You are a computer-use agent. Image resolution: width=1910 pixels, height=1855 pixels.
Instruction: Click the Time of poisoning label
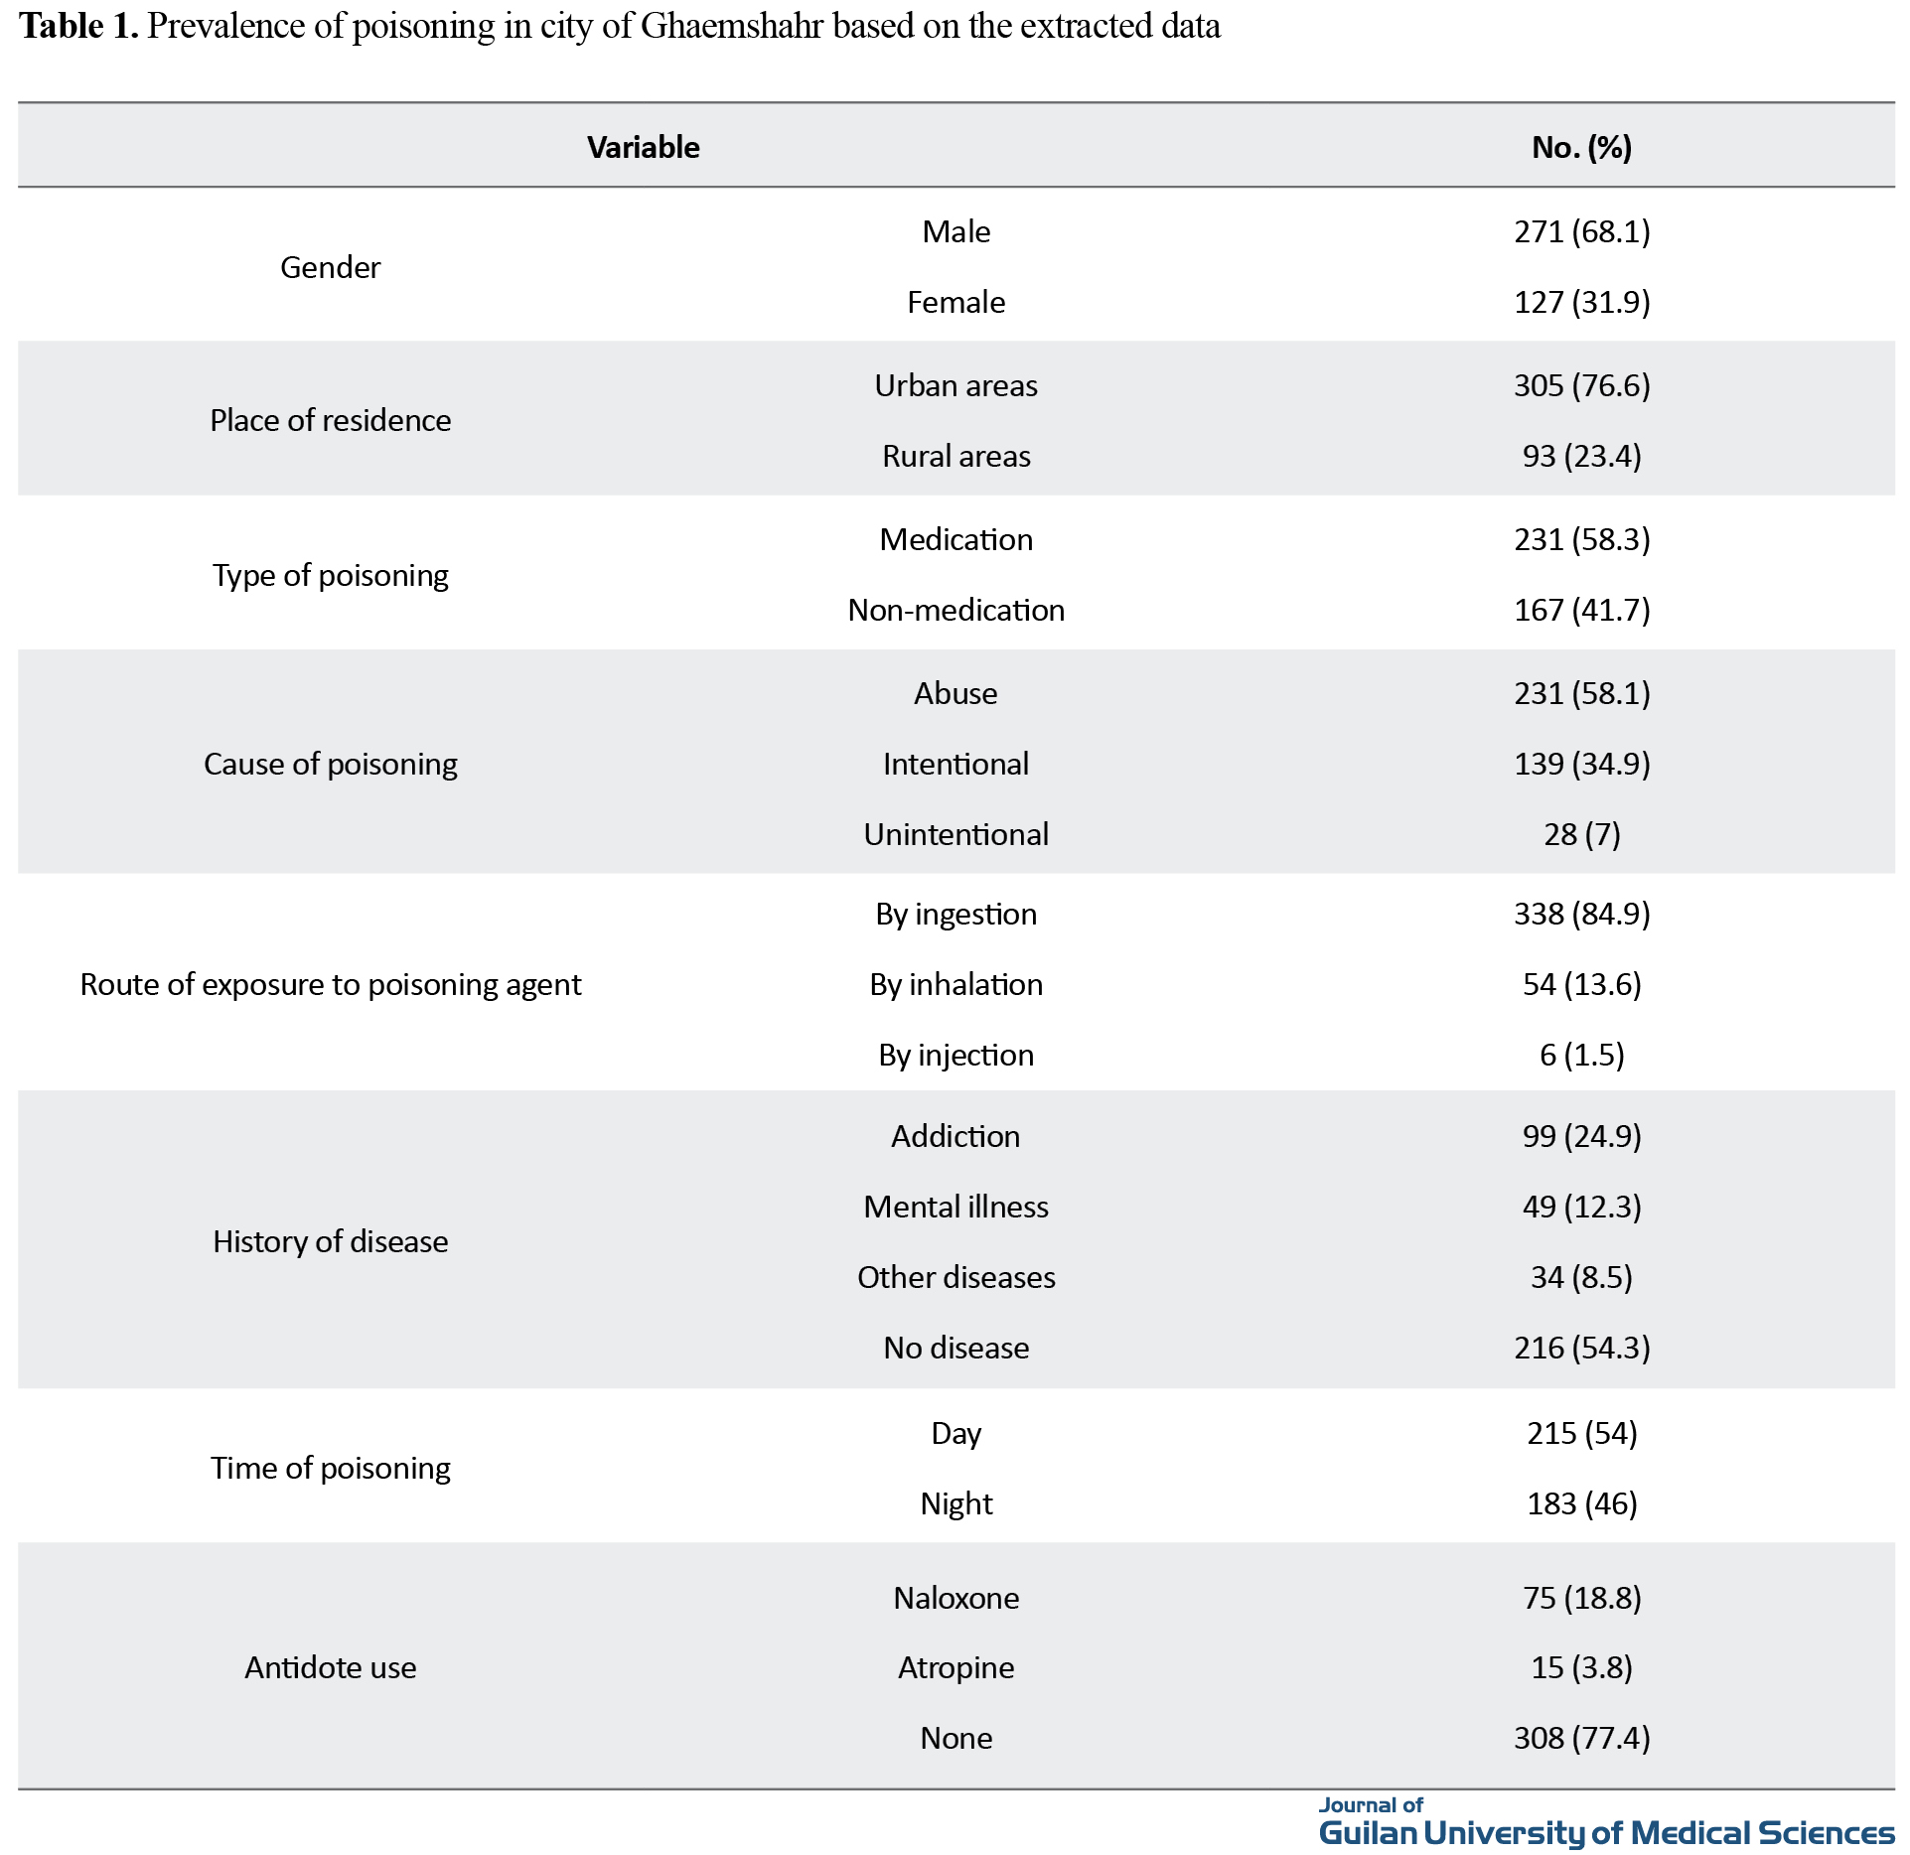(x=330, y=1468)
